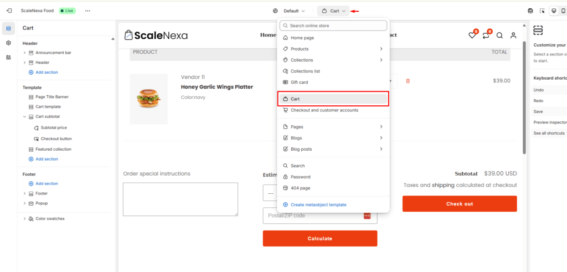Image resolution: width=567 pixels, height=272 pixels.
Task: Open Theme settings gear icon
Action: (8, 43)
